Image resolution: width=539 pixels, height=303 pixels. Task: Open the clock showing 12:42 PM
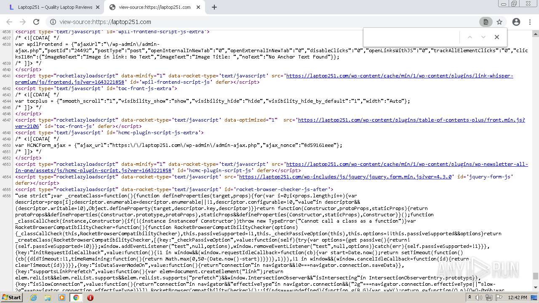point(518,298)
